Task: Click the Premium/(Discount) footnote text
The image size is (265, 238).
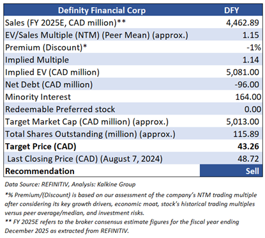Action: 131,204
